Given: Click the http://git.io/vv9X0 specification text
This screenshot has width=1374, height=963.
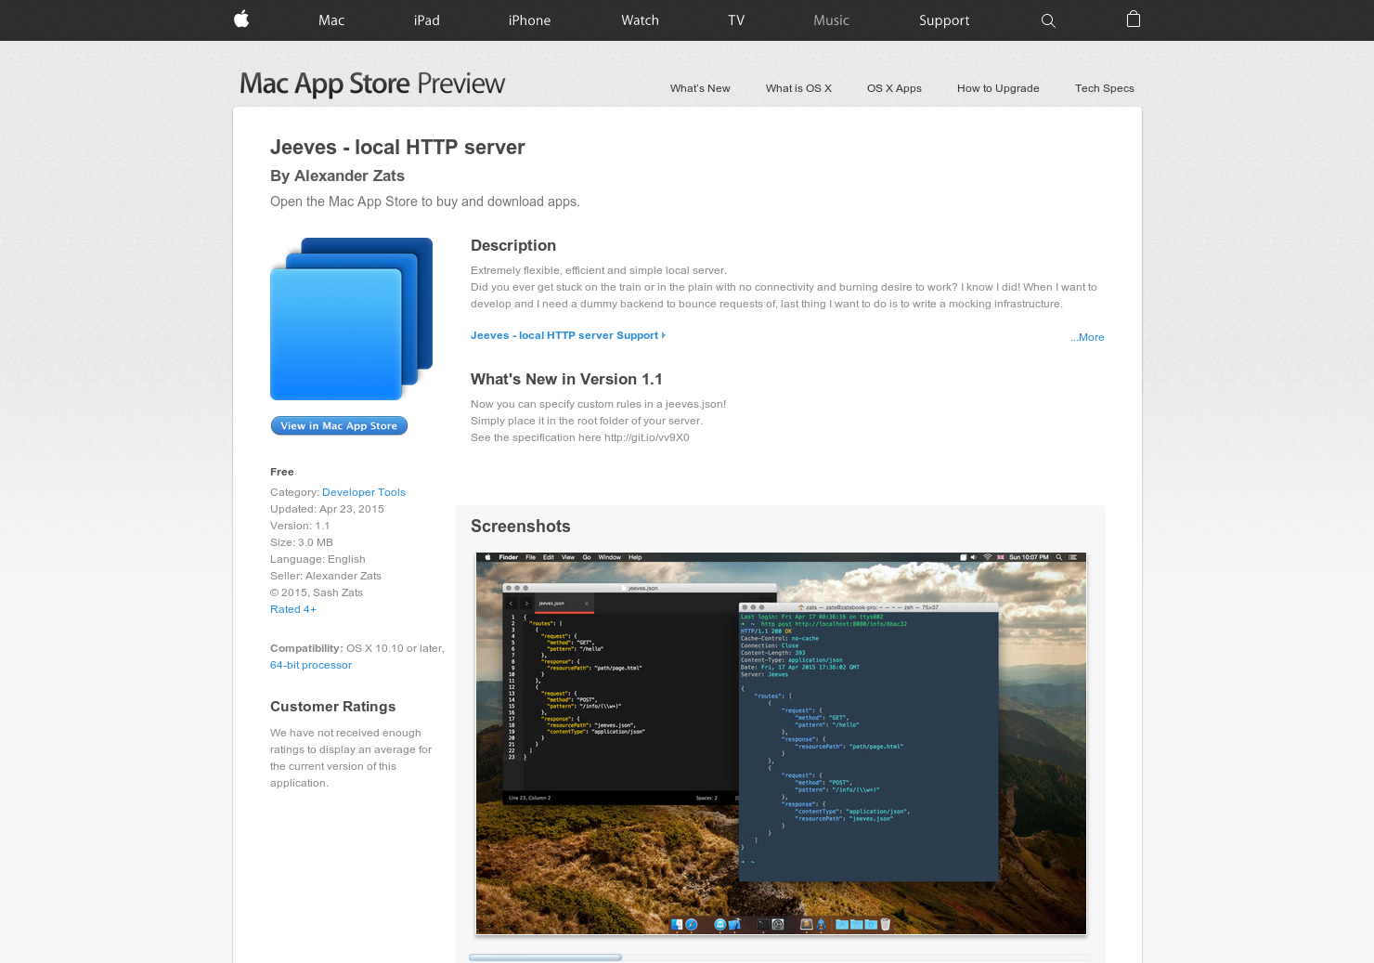Looking at the screenshot, I should tap(647, 437).
